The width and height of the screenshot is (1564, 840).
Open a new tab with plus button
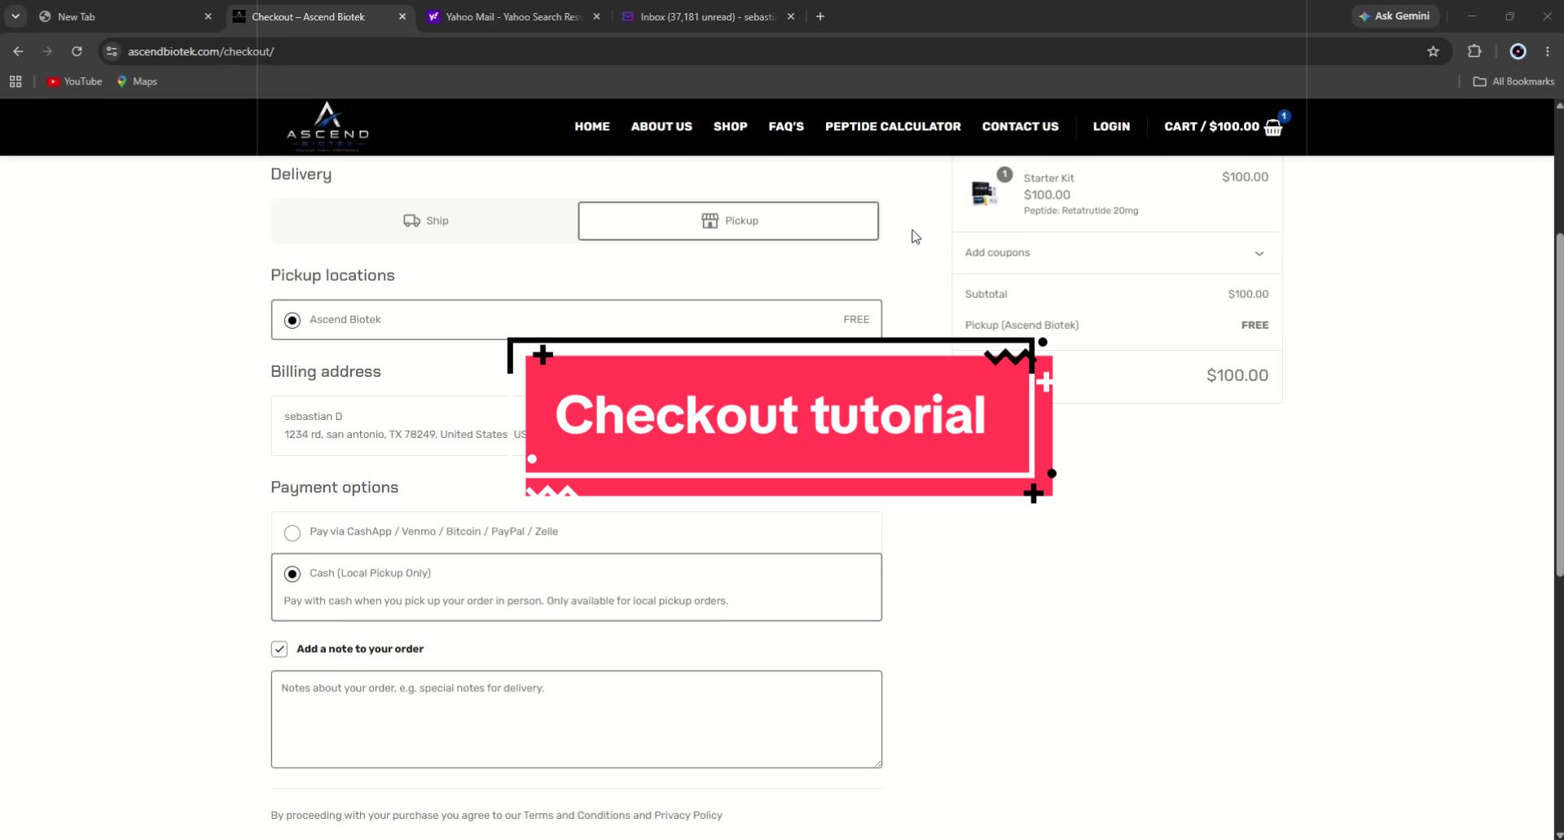click(x=820, y=16)
